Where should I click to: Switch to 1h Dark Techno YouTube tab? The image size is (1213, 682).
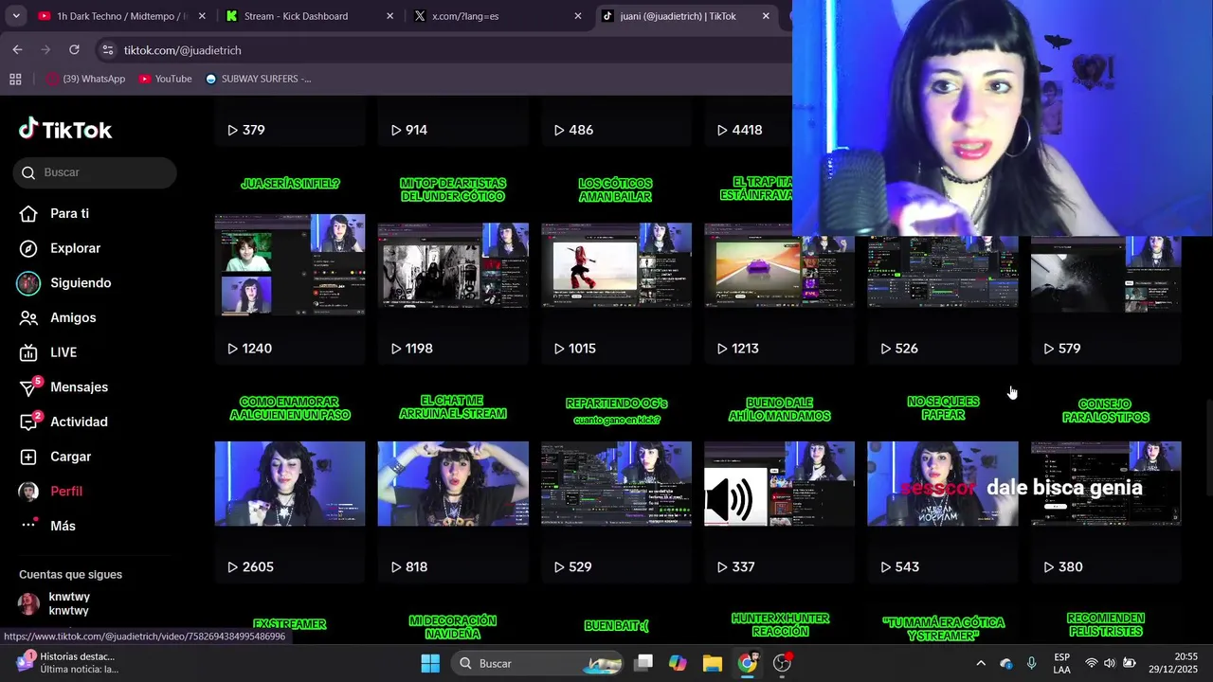[121, 16]
